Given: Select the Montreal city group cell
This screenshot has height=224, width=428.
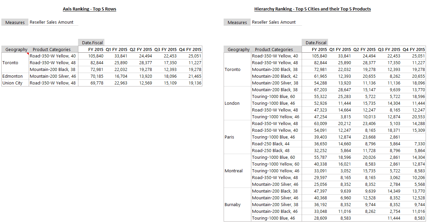Looking at the screenshot, I should click(237, 171).
